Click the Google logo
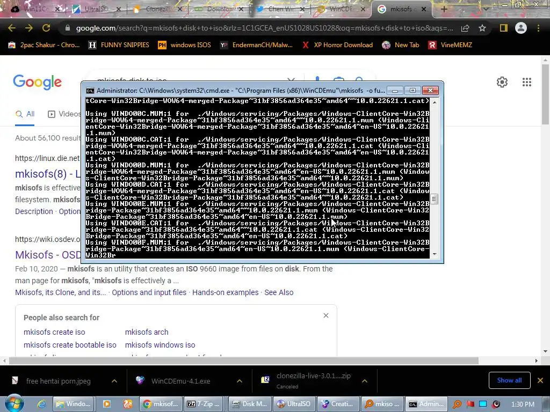550x412 pixels. (37, 82)
